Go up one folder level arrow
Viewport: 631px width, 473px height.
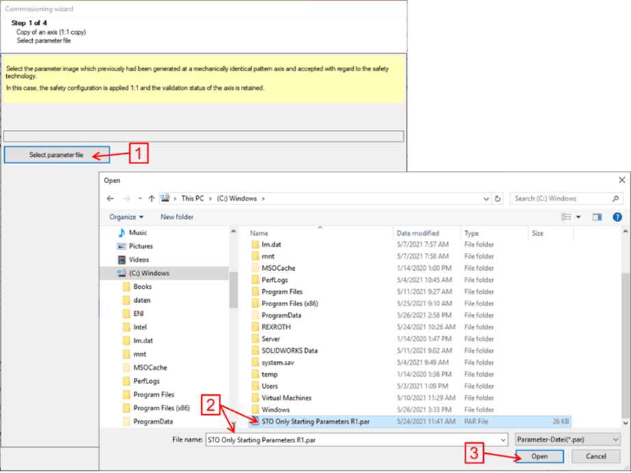[x=151, y=198]
